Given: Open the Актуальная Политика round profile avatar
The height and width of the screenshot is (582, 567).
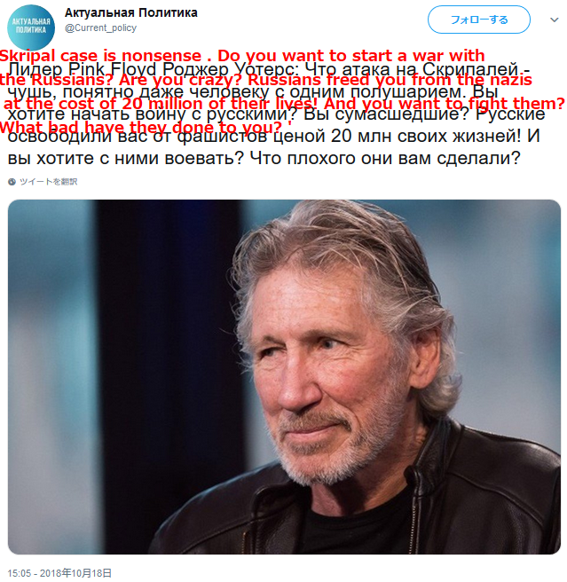Looking at the screenshot, I should pos(31,27).
